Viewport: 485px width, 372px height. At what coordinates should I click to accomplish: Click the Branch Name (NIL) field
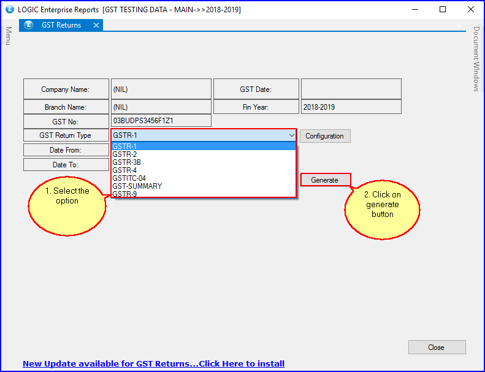[x=161, y=107]
